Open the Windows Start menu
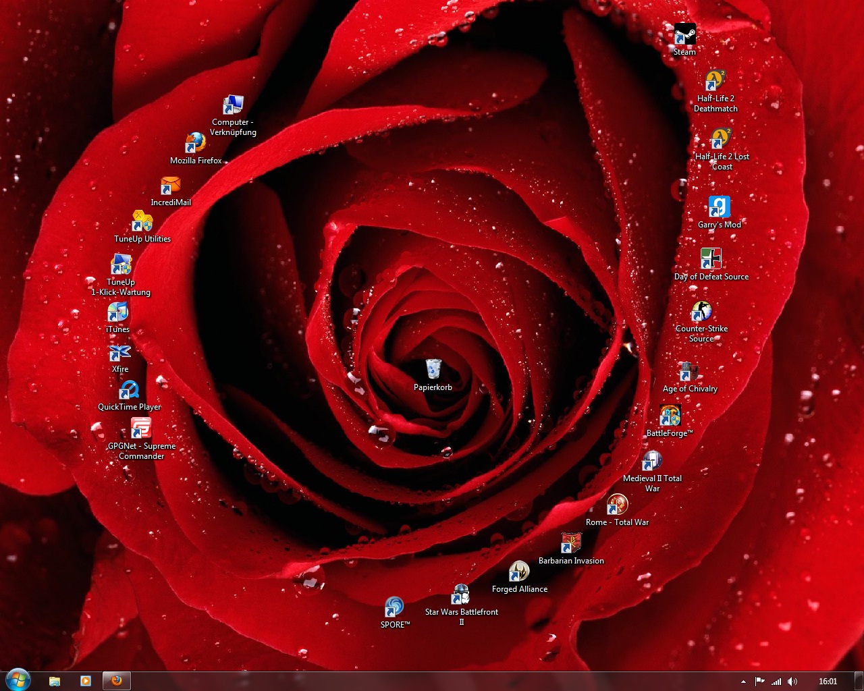 coord(18,680)
